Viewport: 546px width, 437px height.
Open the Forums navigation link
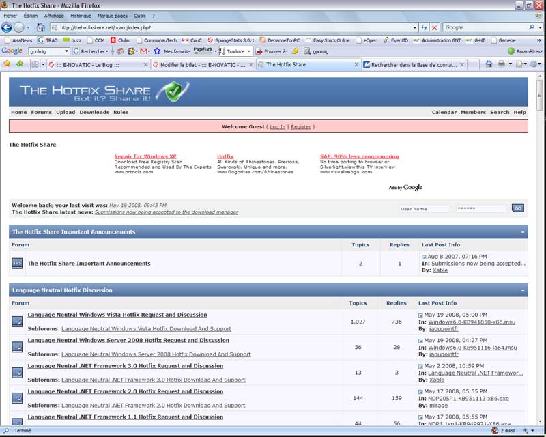(x=41, y=112)
